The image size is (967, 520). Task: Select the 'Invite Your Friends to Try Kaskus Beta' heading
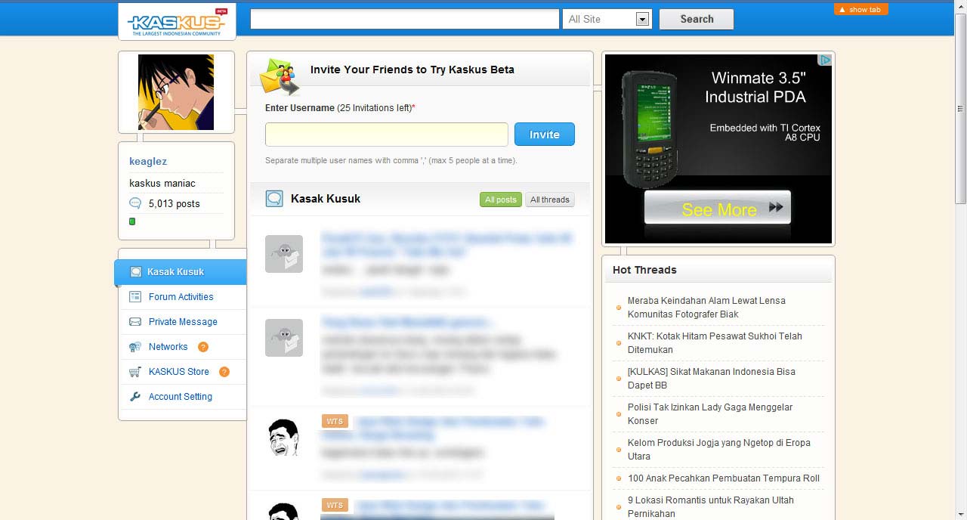(412, 70)
